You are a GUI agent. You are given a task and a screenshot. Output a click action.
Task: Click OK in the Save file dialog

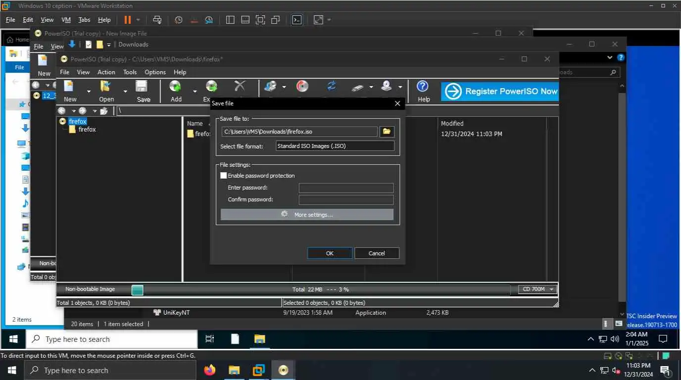(330, 253)
